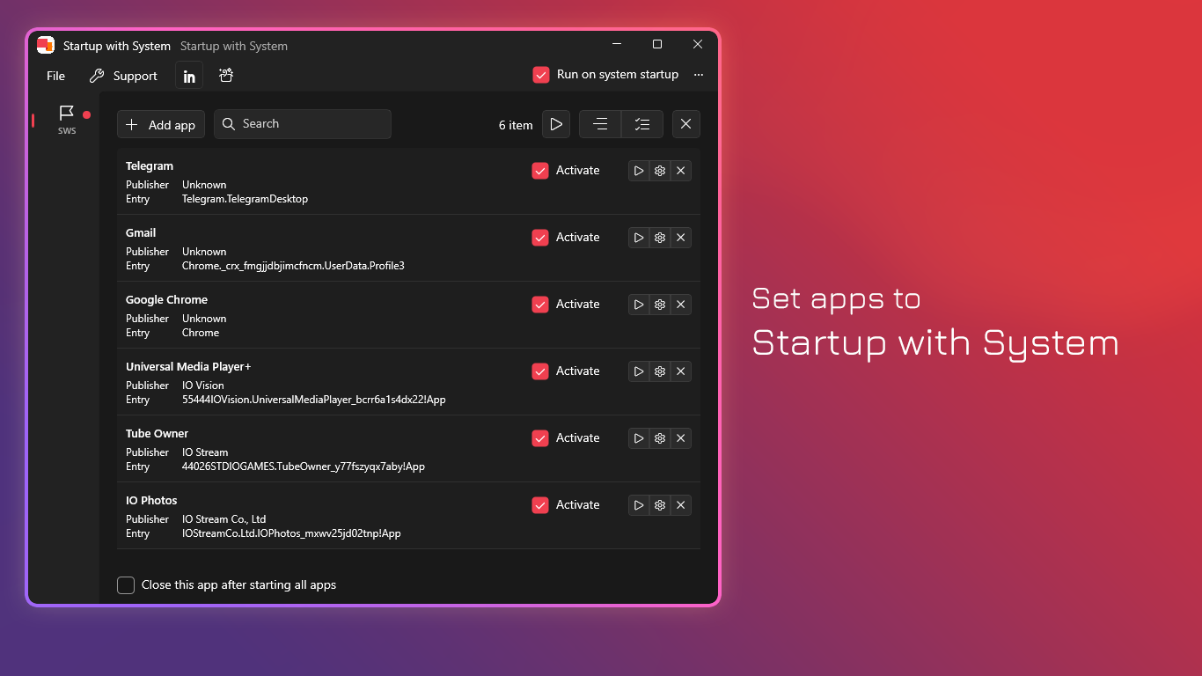Run the Gmail entry now
Viewport: 1202px width, 676px height.
pos(639,238)
